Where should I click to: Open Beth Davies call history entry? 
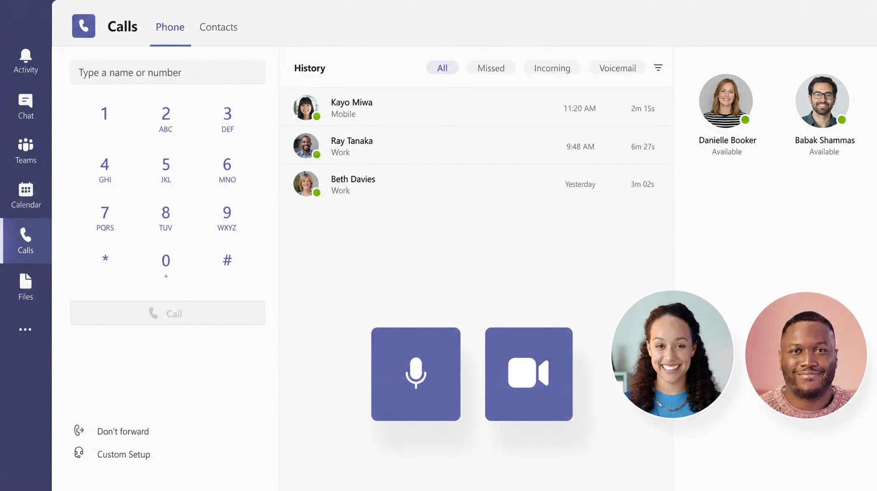476,184
